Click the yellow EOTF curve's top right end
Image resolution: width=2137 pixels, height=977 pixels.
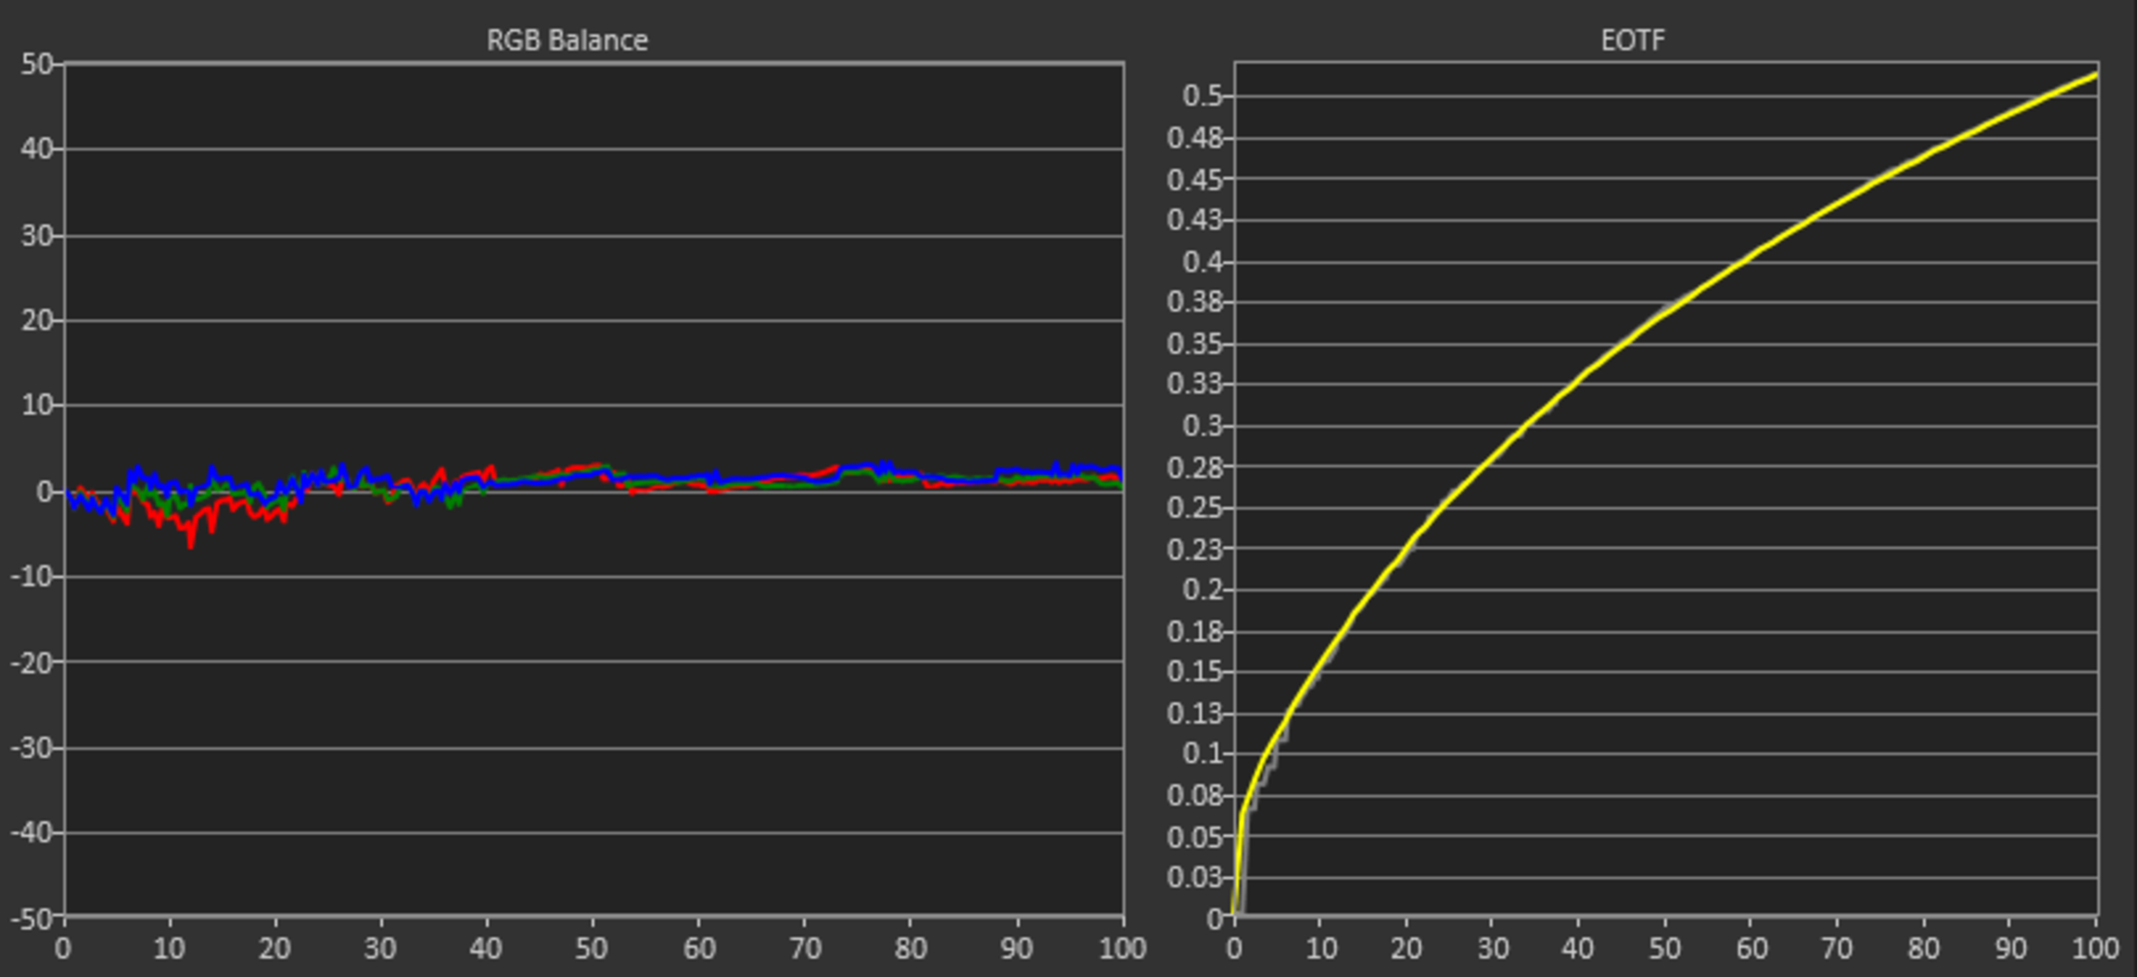(2094, 76)
